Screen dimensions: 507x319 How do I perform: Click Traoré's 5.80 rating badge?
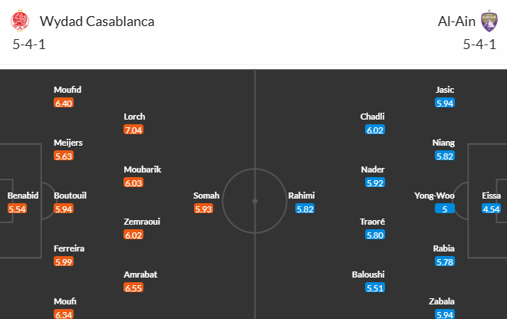375,235
